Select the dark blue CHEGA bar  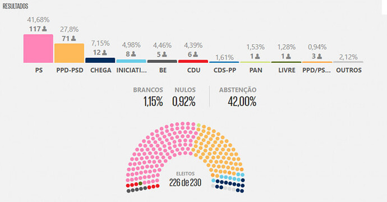(x=100, y=60)
